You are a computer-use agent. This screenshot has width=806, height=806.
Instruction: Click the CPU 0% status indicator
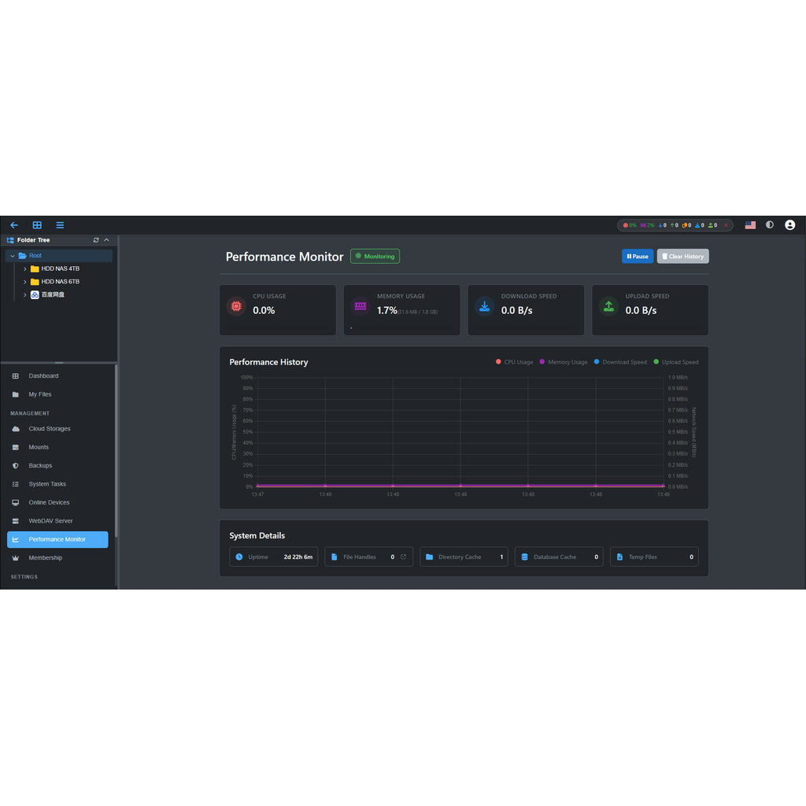point(630,225)
